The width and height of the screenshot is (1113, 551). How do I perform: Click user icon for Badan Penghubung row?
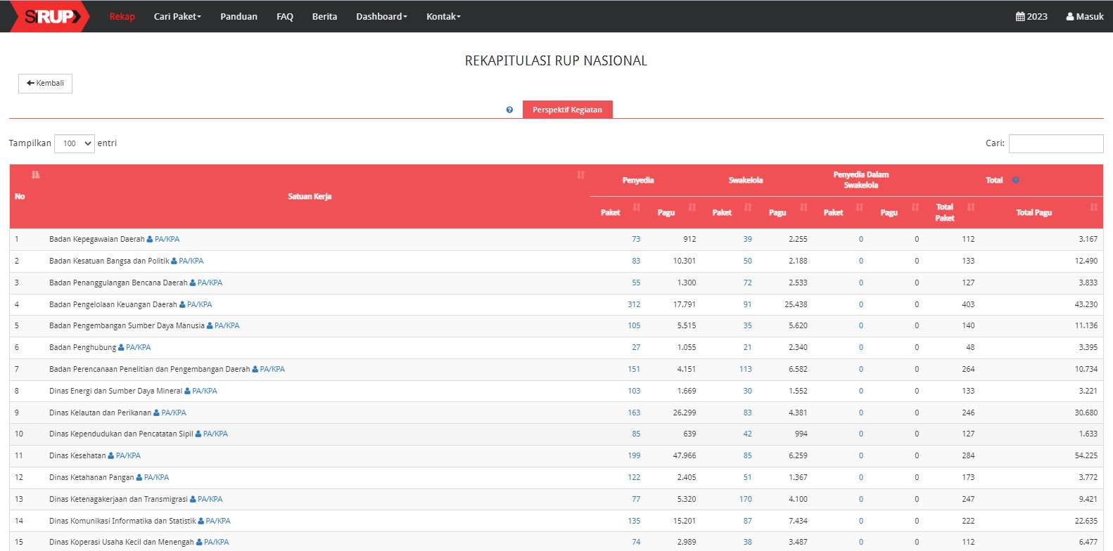pyautogui.click(x=121, y=347)
